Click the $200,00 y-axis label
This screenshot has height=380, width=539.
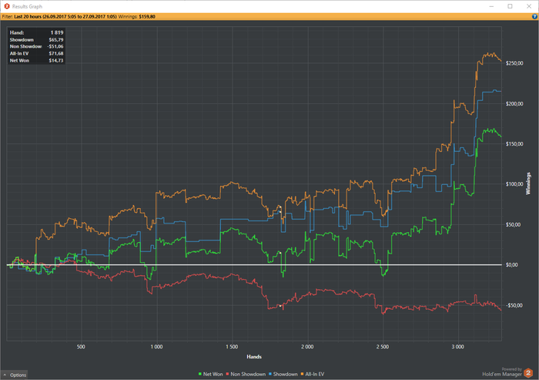[514, 103]
